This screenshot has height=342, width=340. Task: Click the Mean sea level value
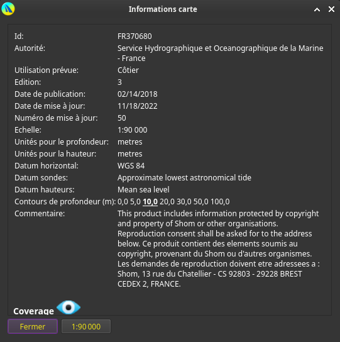(x=143, y=190)
